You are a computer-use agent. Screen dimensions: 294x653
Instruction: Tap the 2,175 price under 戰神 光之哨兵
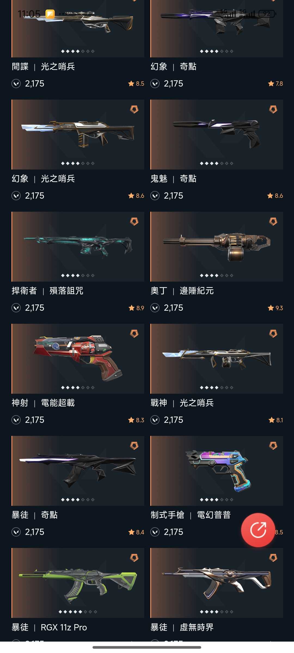[x=173, y=420]
